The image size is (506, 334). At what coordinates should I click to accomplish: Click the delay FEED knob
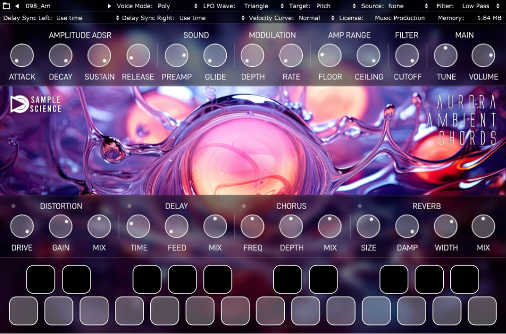click(x=177, y=226)
